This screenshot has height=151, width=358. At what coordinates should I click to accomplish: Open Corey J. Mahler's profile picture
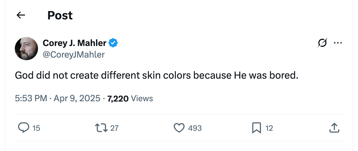[26, 49]
